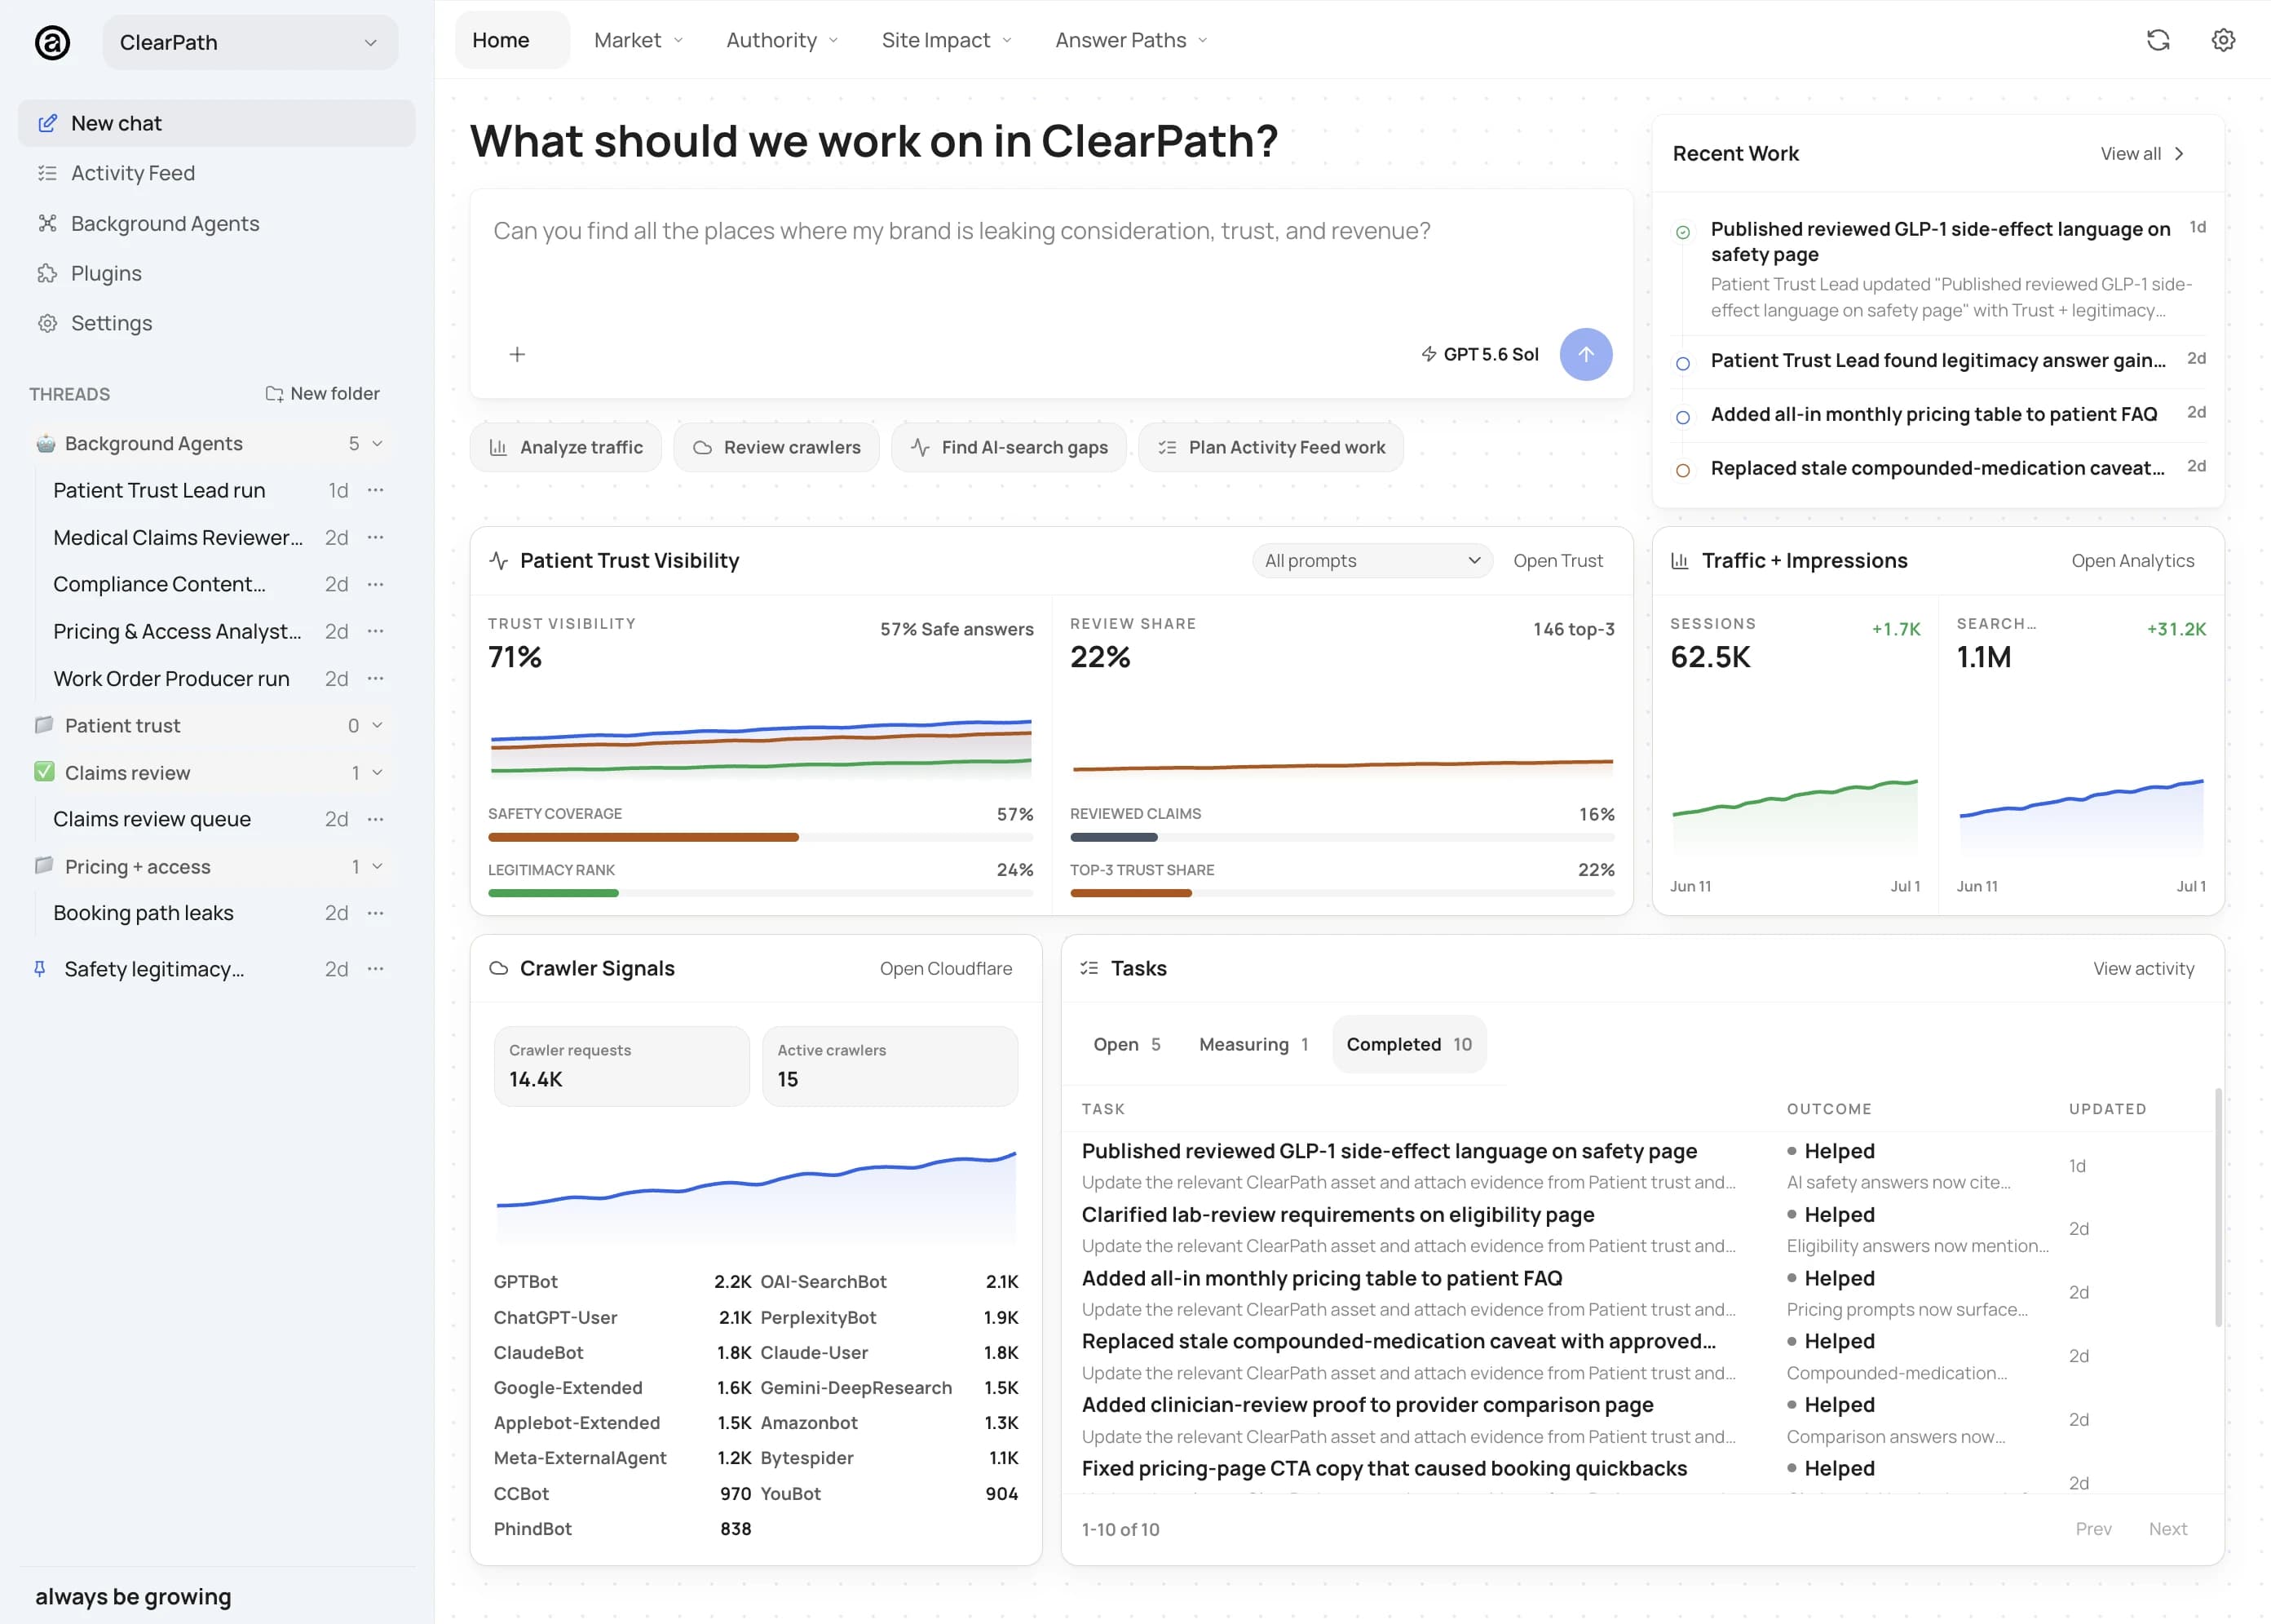Click the Tasks checklist icon
This screenshot has height=1624, width=2271.
(1089, 968)
